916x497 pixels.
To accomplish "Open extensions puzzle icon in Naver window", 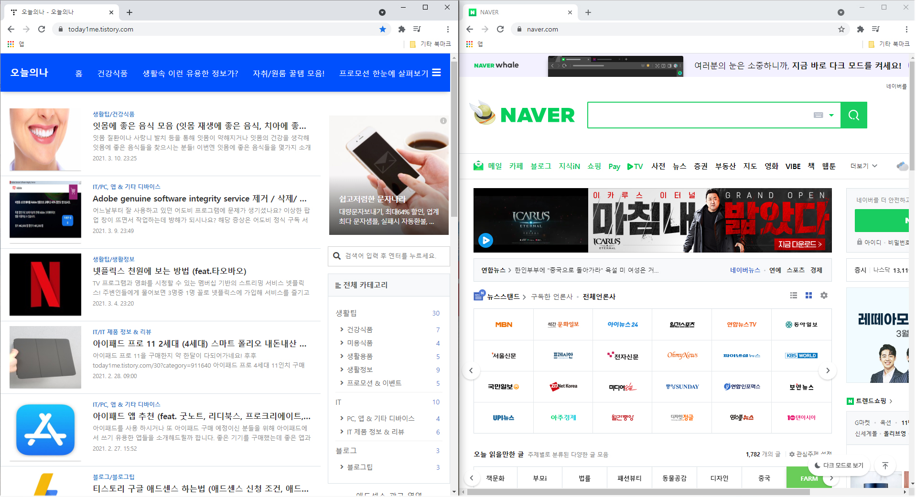I will point(861,29).
